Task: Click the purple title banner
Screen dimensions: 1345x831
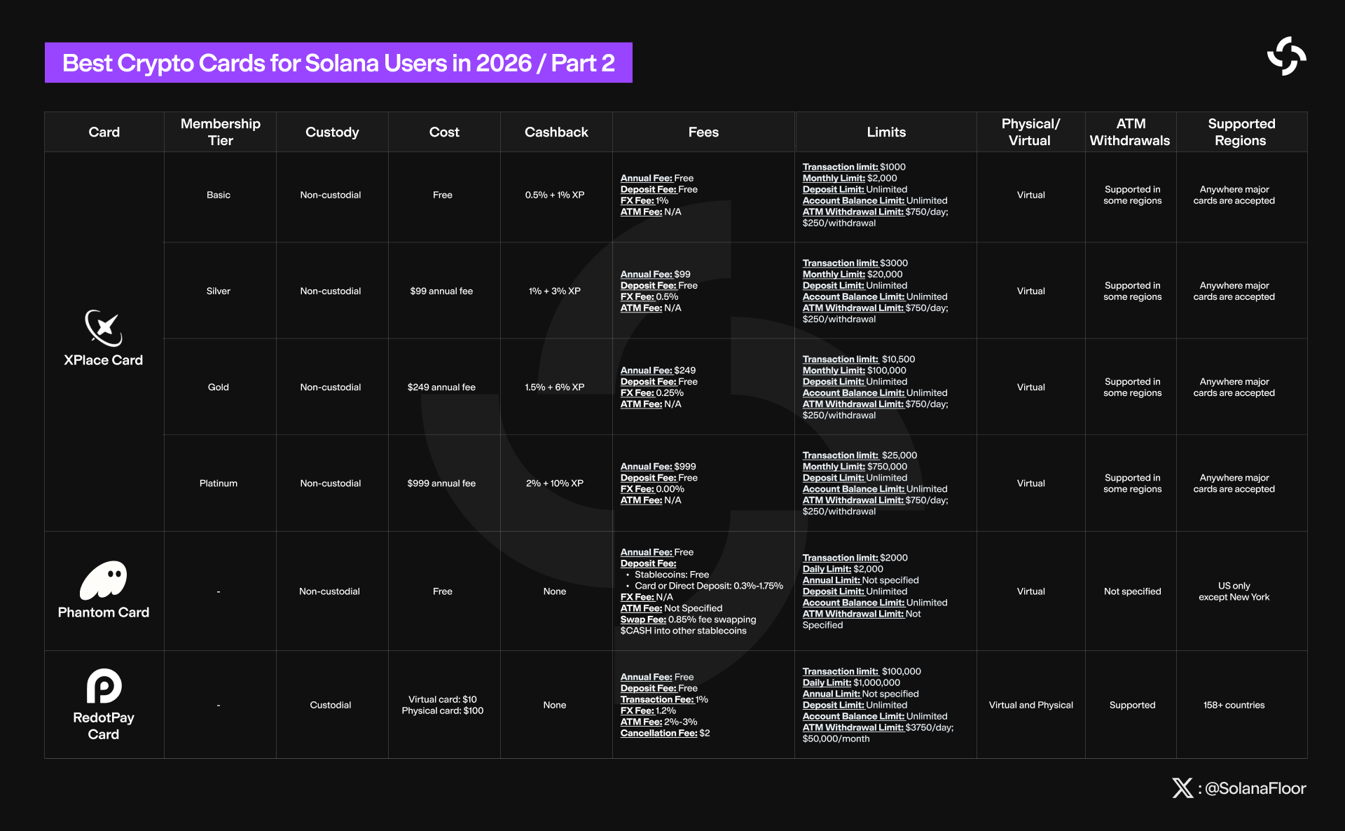Action: 338,62
